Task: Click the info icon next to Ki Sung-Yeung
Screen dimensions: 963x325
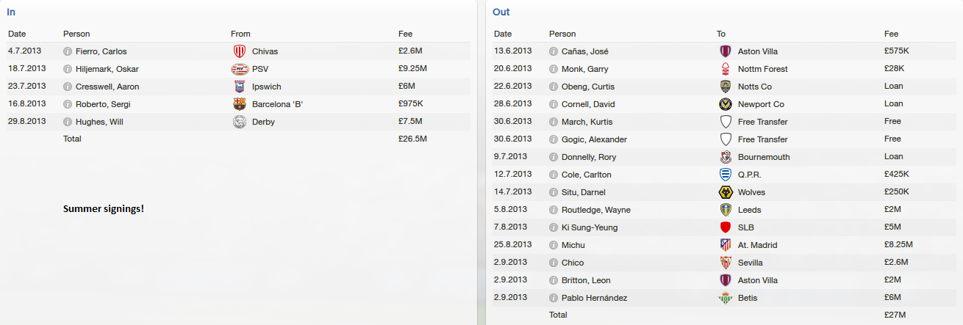Action: tap(554, 227)
